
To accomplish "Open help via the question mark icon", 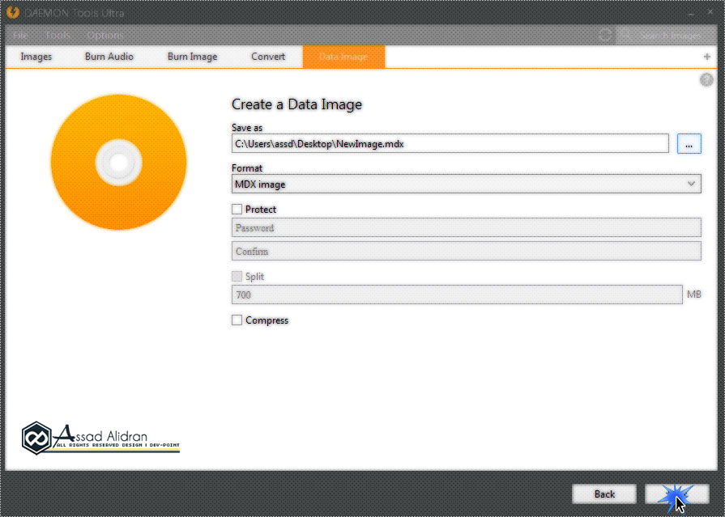I will tap(706, 80).
